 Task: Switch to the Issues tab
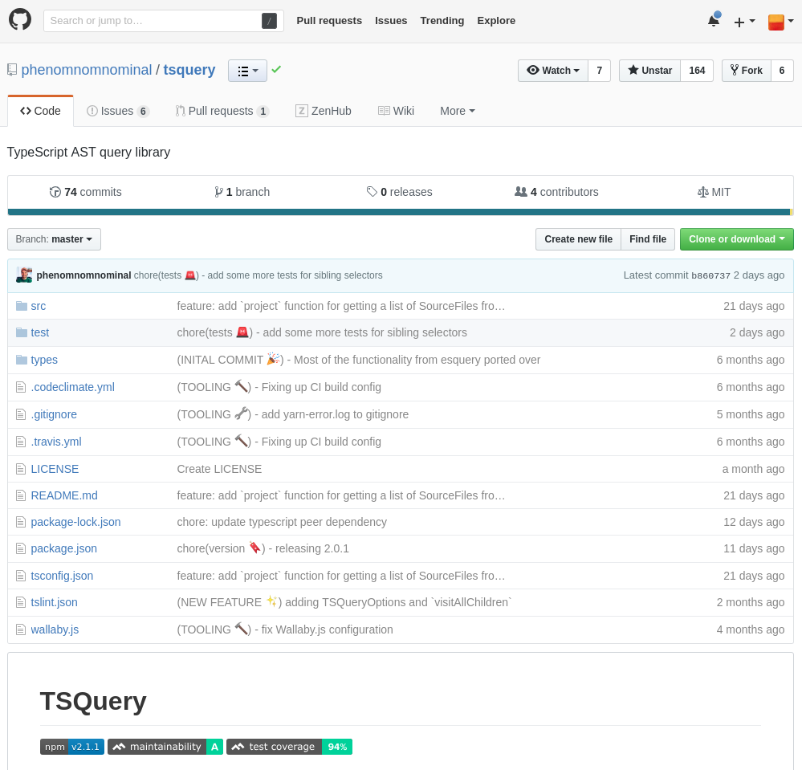tap(118, 111)
